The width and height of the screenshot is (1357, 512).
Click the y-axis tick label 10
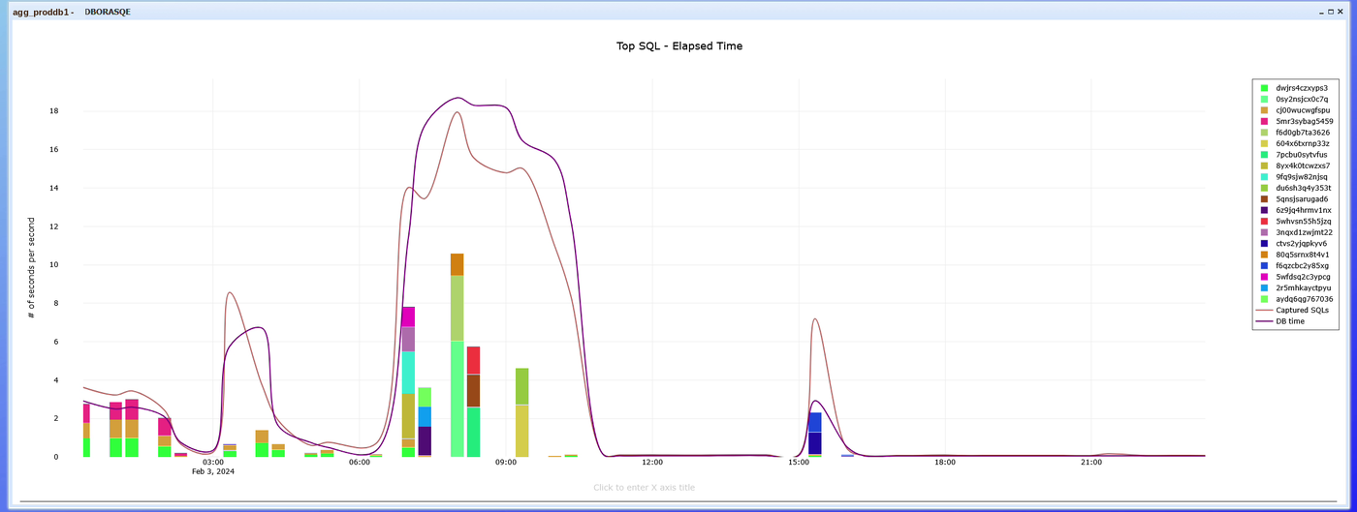click(x=54, y=264)
